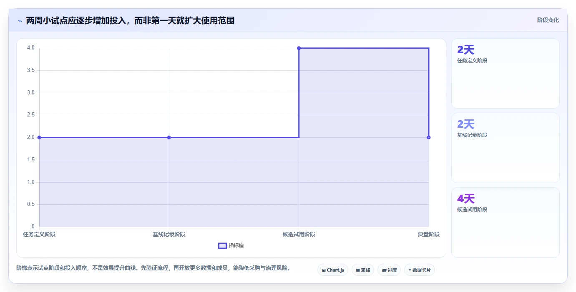Click the 复盘阶段 x-axis label
This screenshot has width=576, height=292.
[x=429, y=234]
